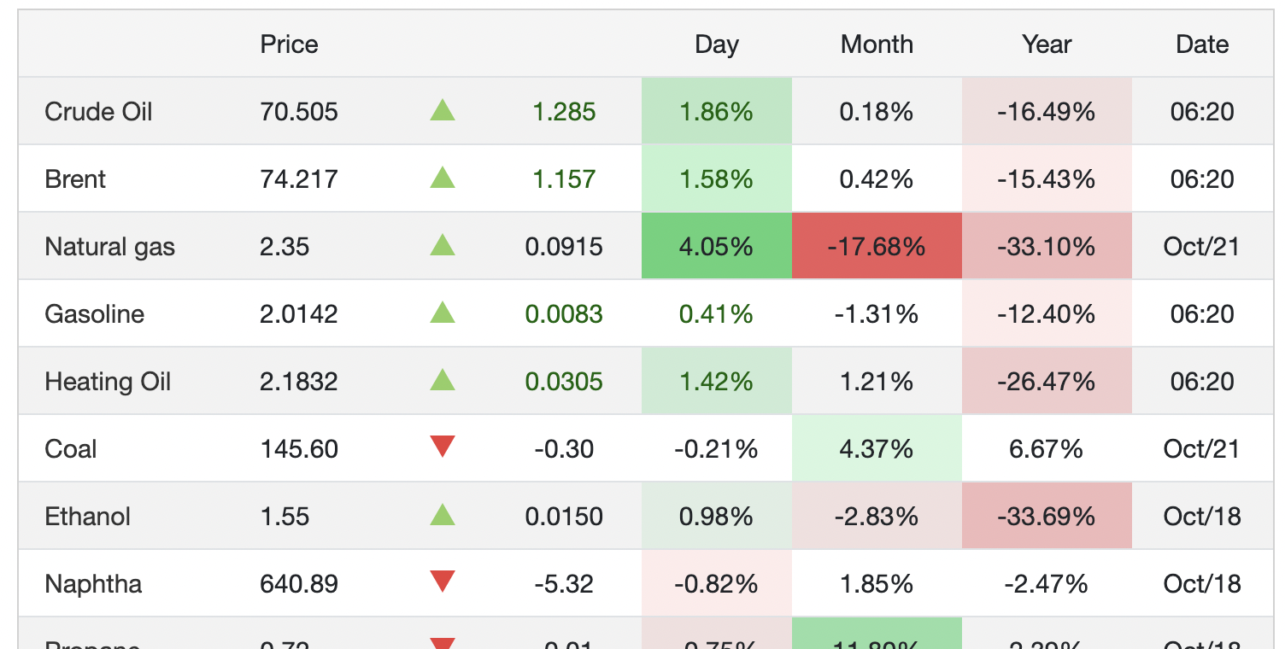
Task: Click the up arrow beside Natural gas
Action: (x=443, y=245)
